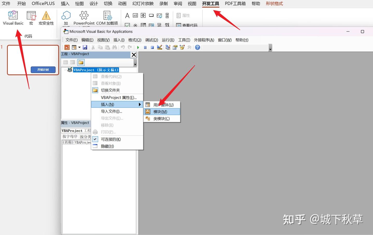
Task: Open VBA Help question mark icon
Action: 198,47
